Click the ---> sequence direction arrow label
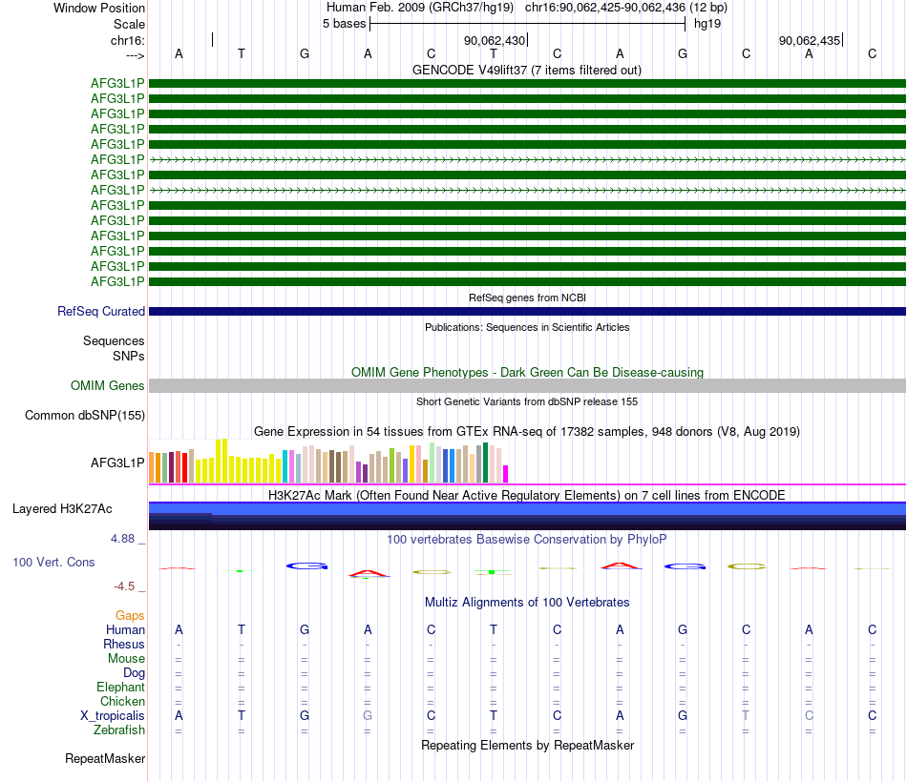Screen dimensions: 907x781 click(136, 55)
